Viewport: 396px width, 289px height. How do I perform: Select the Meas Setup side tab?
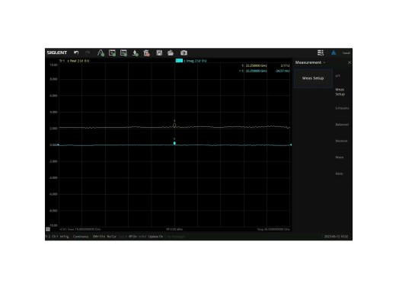(340, 92)
